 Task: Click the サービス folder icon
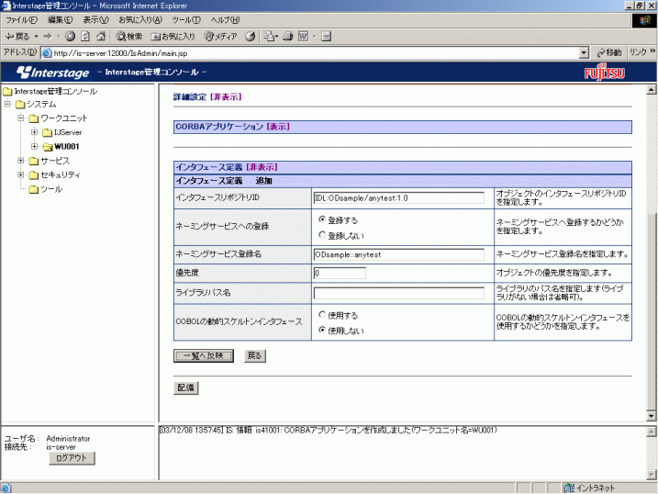34,161
